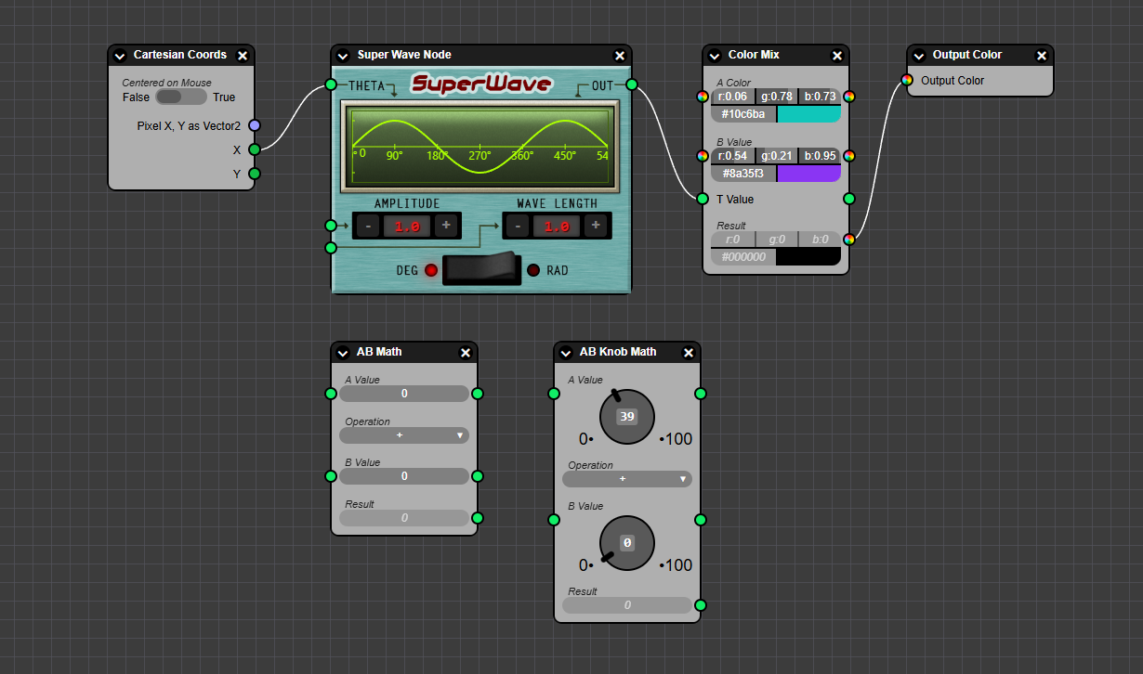The width and height of the screenshot is (1143, 674).
Task: Click the Pixel X, Y Vector2 output port
Action: point(255,125)
